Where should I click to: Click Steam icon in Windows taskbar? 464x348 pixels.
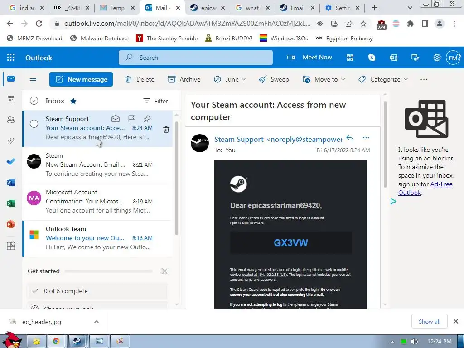[x=77, y=341]
